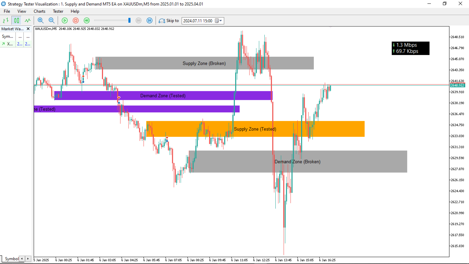Click the Demand Zone (Tested) label
469x264 pixels.
(x=163, y=96)
